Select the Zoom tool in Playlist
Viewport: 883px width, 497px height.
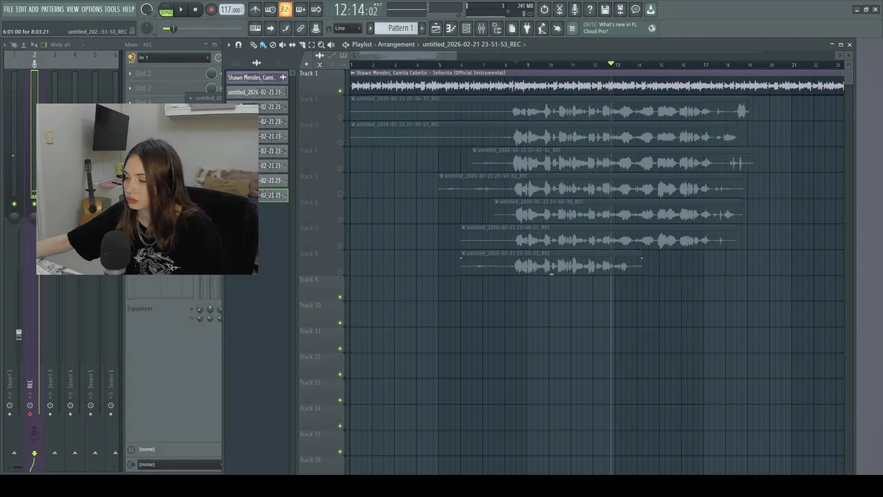point(321,45)
